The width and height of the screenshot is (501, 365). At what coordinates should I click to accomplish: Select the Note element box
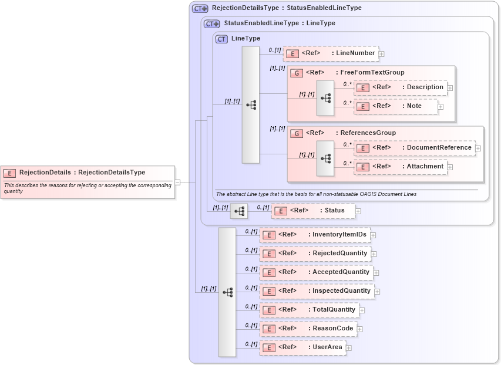[x=394, y=106]
